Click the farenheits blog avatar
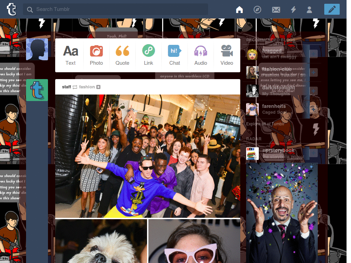This screenshot has width=351, height=263. pos(252,109)
